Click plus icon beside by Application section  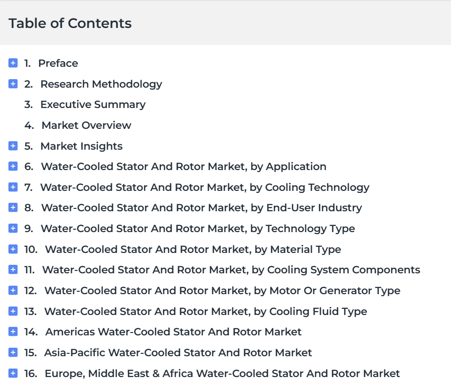[x=13, y=166]
